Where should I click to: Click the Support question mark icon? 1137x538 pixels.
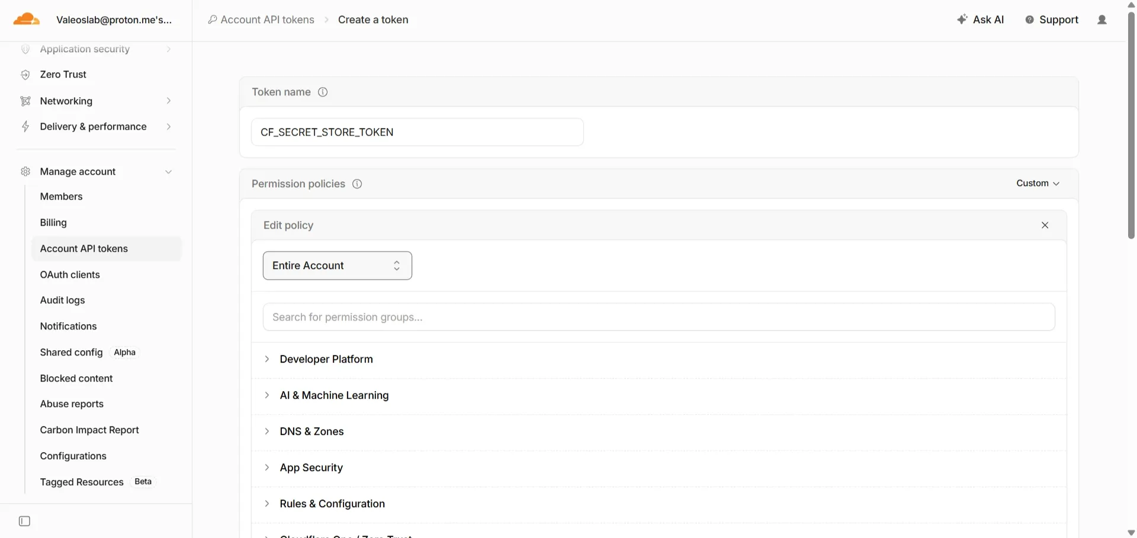click(x=1030, y=20)
